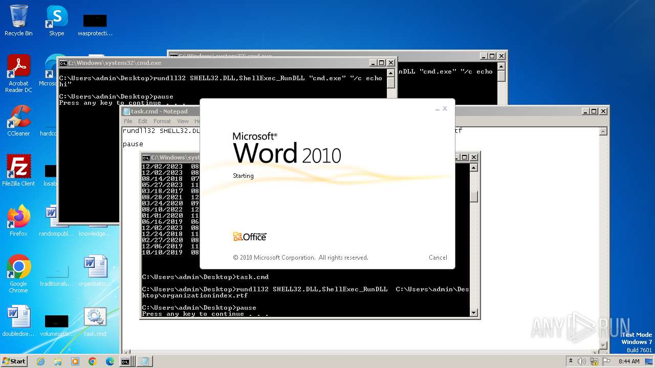This screenshot has width=655, height=368.
Task: Click 'C:\Users\admin\Desktop>task.cmd' line
Action: pyautogui.click(x=205, y=277)
